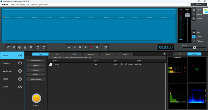Go up one folder with the arrow icon

(49, 57)
